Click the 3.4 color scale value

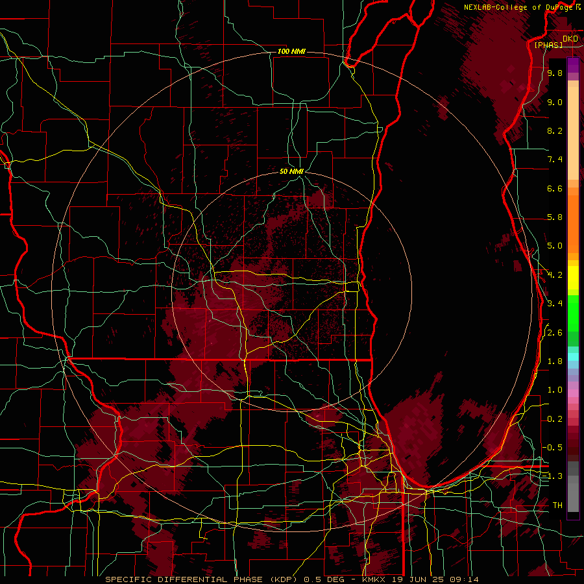pyautogui.click(x=555, y=304)
